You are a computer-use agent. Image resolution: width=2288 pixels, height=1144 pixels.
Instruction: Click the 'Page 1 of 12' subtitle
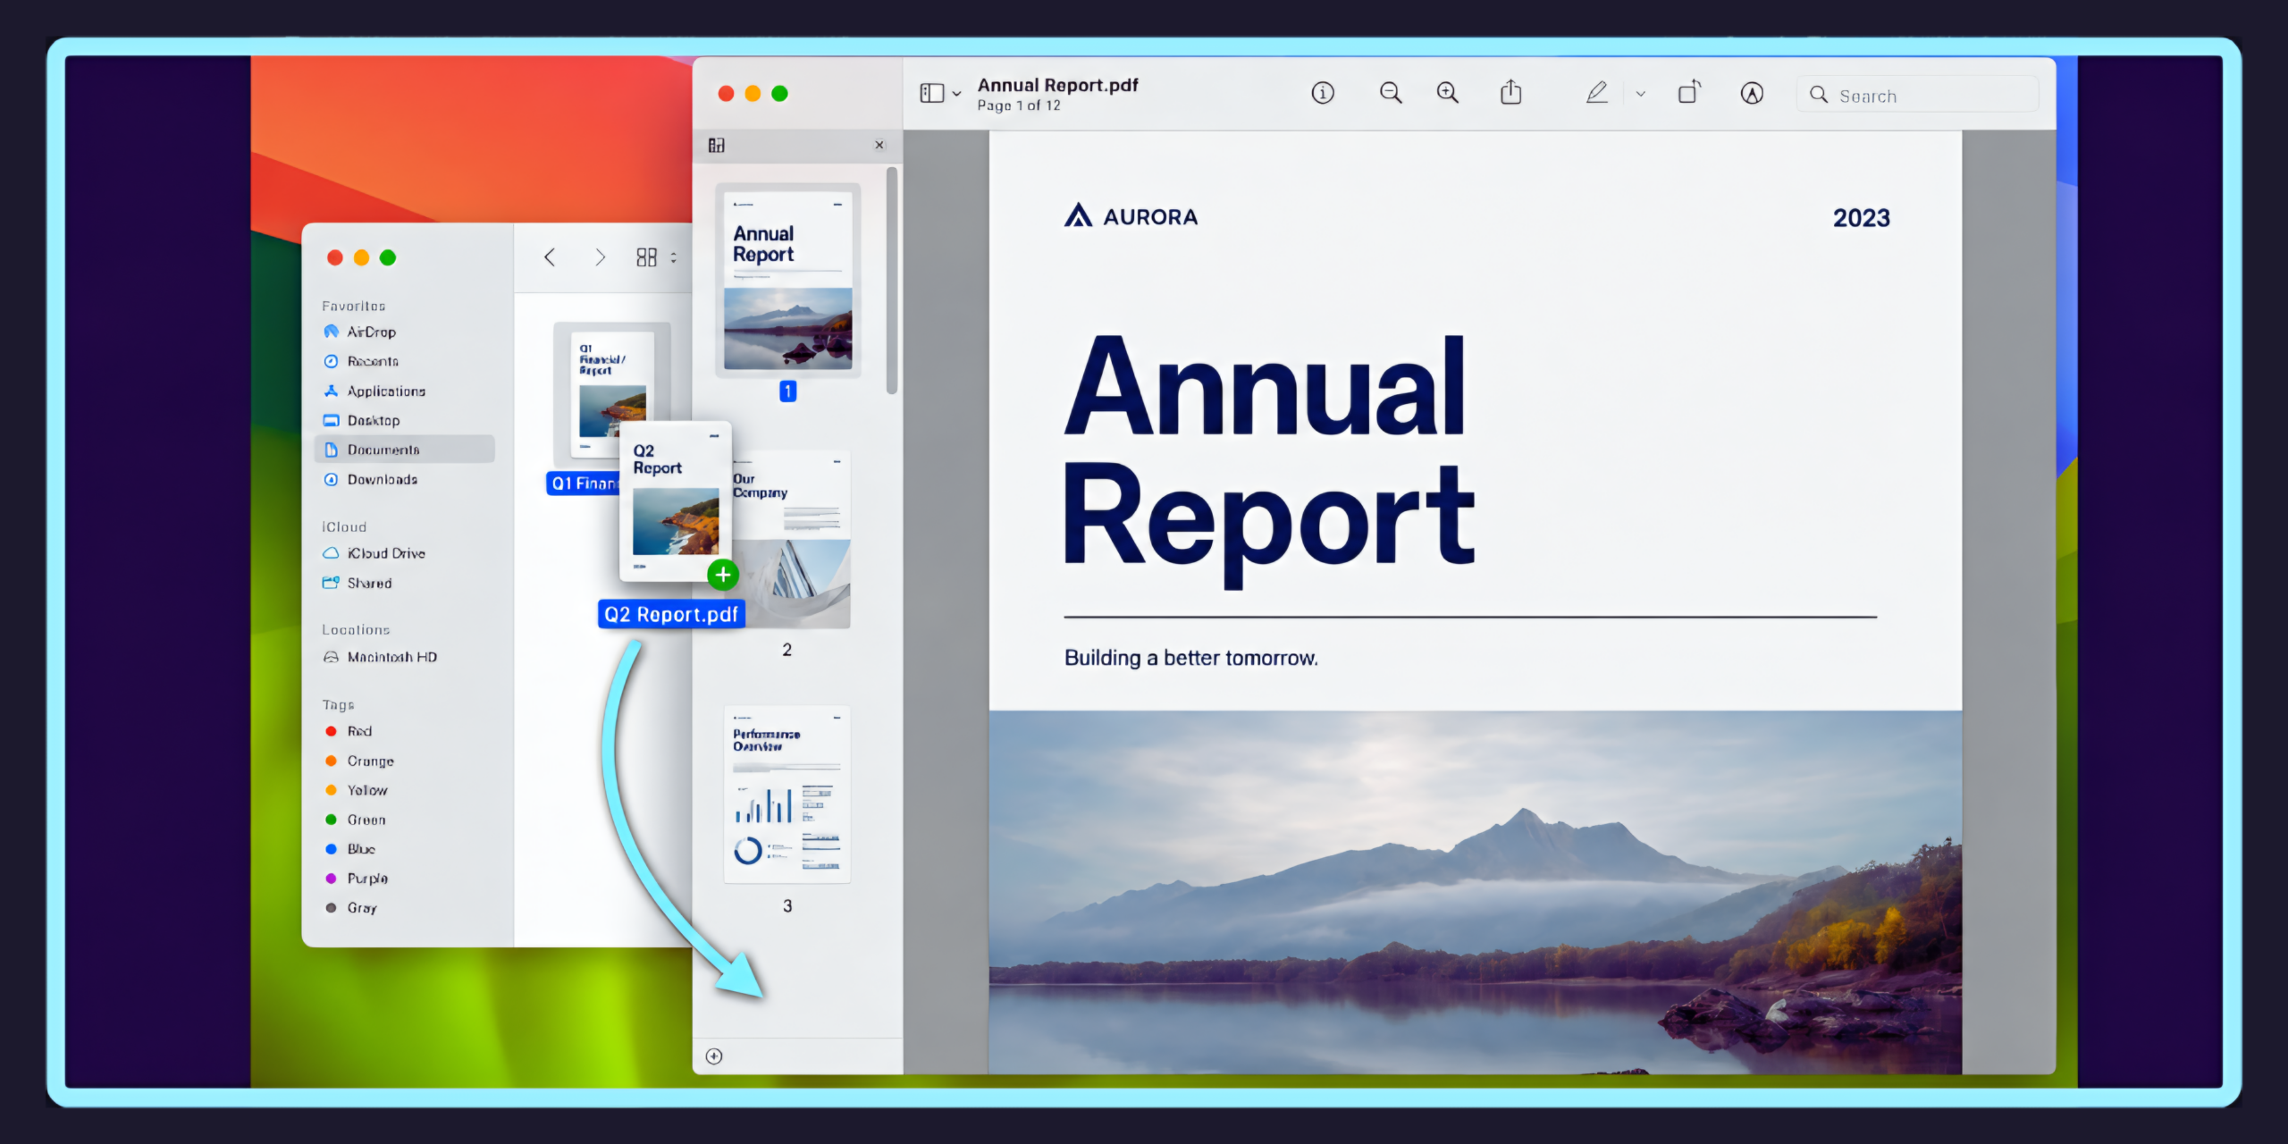pyautogui.click(x=1019, y=105)
